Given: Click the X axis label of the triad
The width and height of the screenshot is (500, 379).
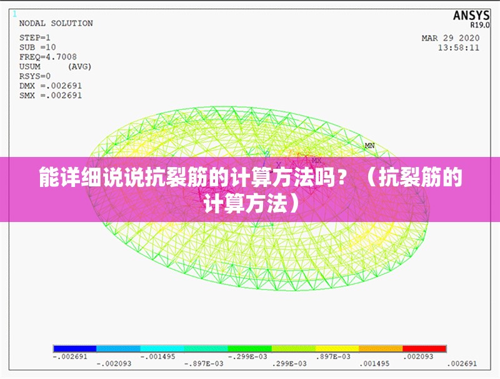Looking at the screenshot, I should 279,164.
